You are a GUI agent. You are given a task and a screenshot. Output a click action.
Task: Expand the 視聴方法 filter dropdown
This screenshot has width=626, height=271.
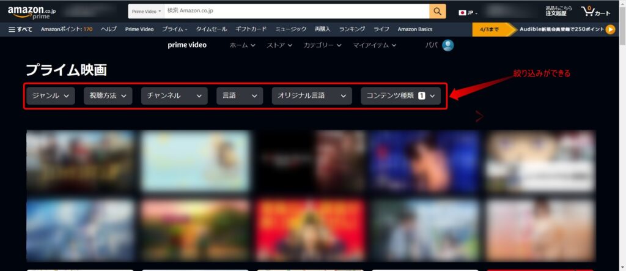pyautogui.click(x=108, y=96)
